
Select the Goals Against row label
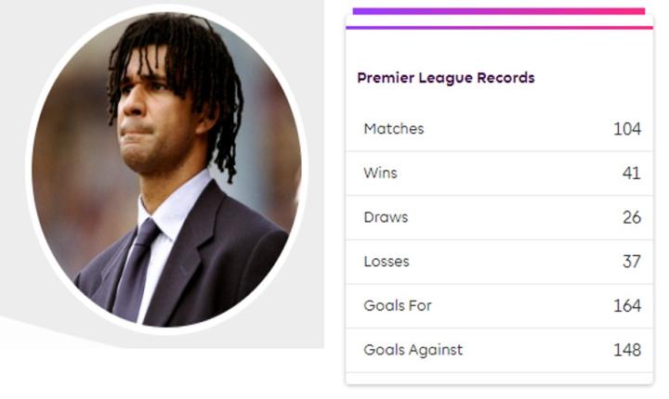pos(413,350)
